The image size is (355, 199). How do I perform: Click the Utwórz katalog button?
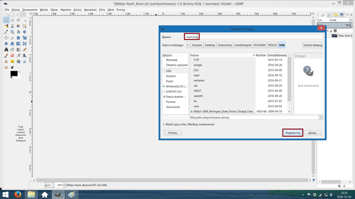312,45
